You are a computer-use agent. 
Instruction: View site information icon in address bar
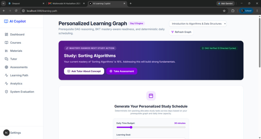coord(23,11)
